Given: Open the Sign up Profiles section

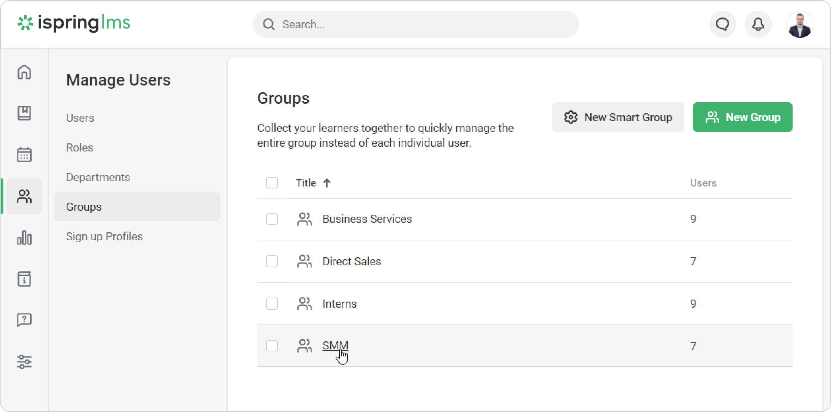Looking at the screenshot, I should tap(104, 236).
